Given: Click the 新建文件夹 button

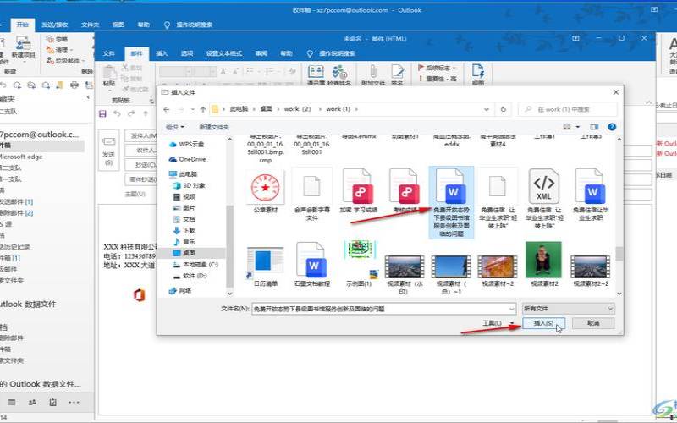Looking at the screenshot, I should tap(214, 127).
